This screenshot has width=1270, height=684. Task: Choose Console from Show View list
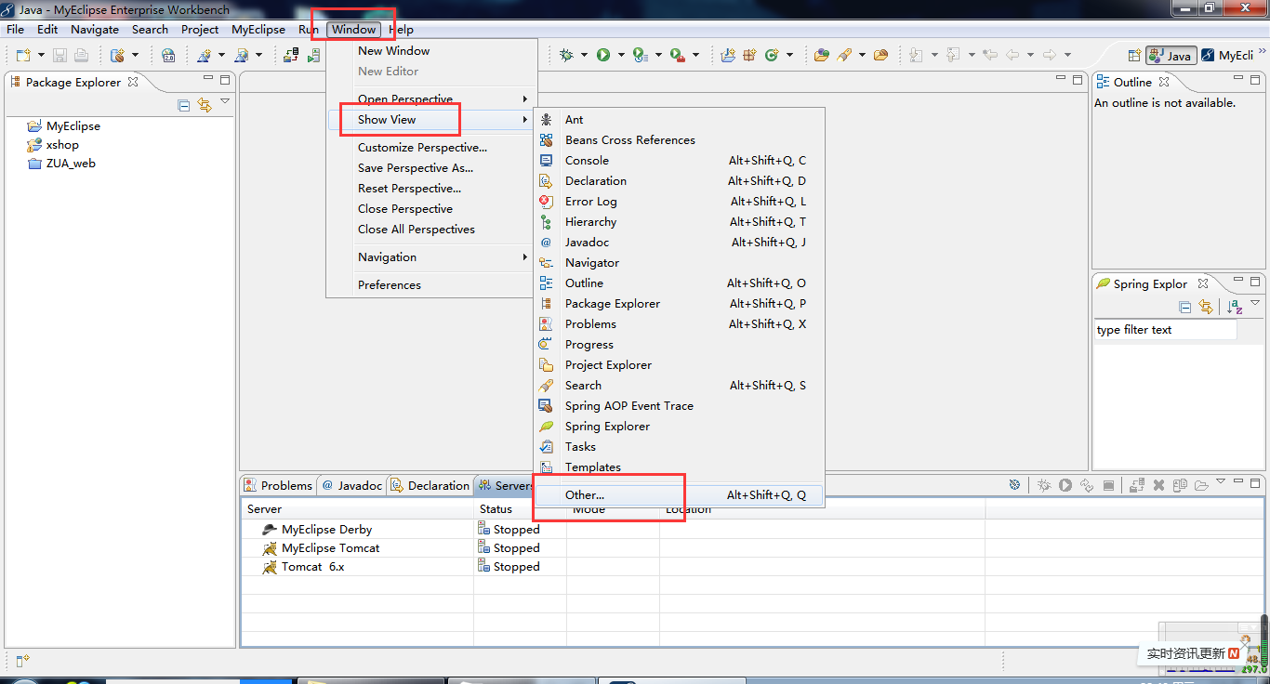click(680, 161)
